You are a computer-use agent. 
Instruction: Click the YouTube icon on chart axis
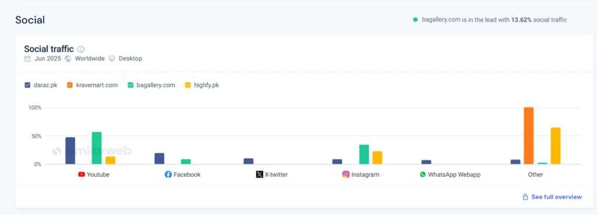point(82,175)
